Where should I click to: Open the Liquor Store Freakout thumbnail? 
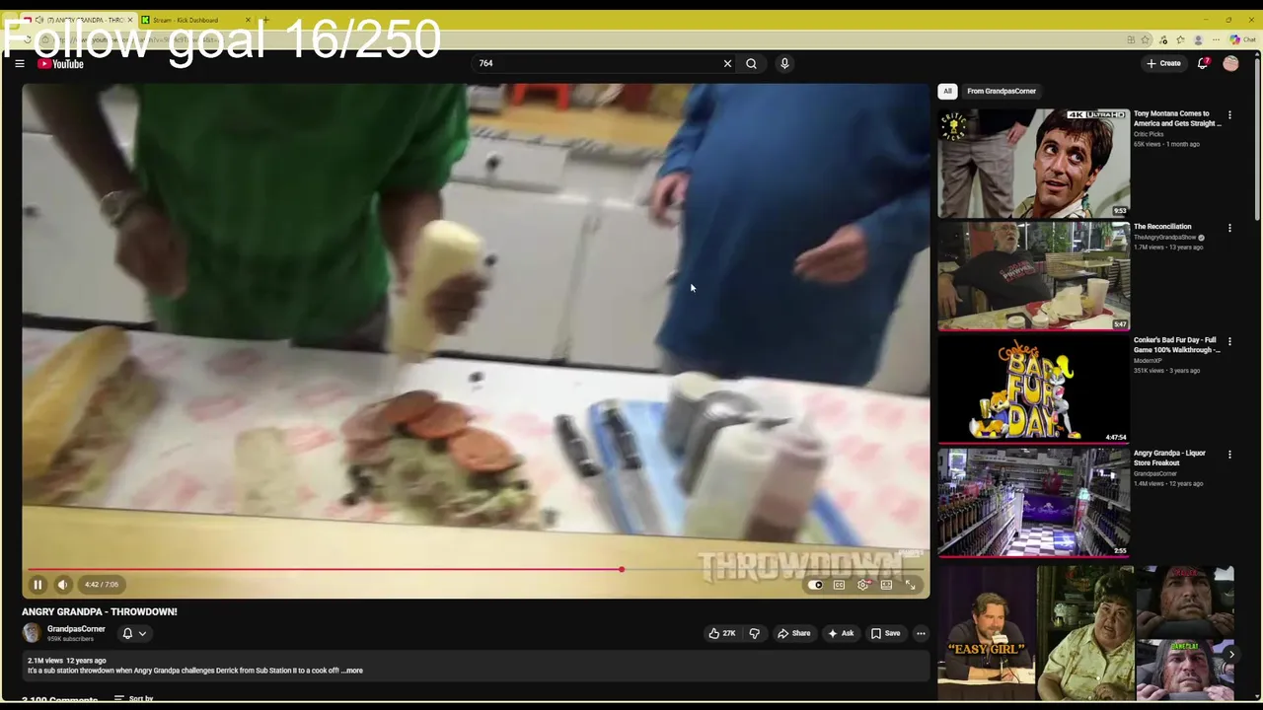point(1033,503)
